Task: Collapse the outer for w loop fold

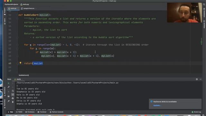Action: click(x=17, y=45)
